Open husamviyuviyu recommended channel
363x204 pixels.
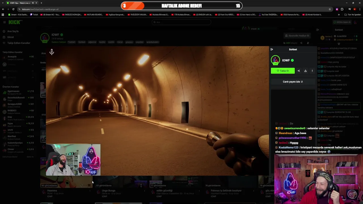click(x=18, y=144)
